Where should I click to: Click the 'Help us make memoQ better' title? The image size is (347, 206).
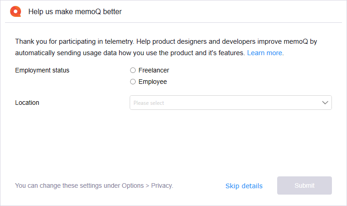tap(75, 11)
